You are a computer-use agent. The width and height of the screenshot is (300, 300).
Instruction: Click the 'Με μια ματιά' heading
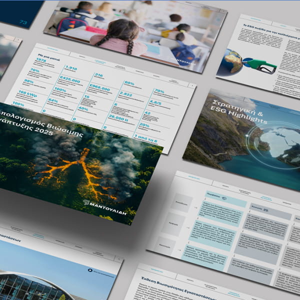tap(49, 57)
